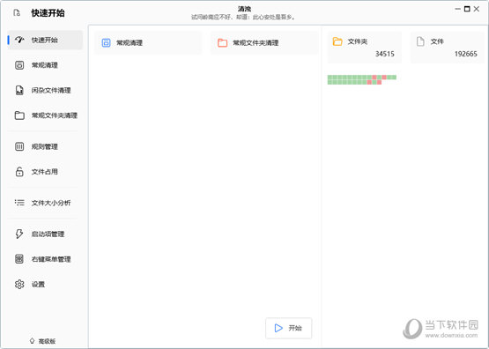Click the blue 常规清理 card icon

tap(106, 42)
